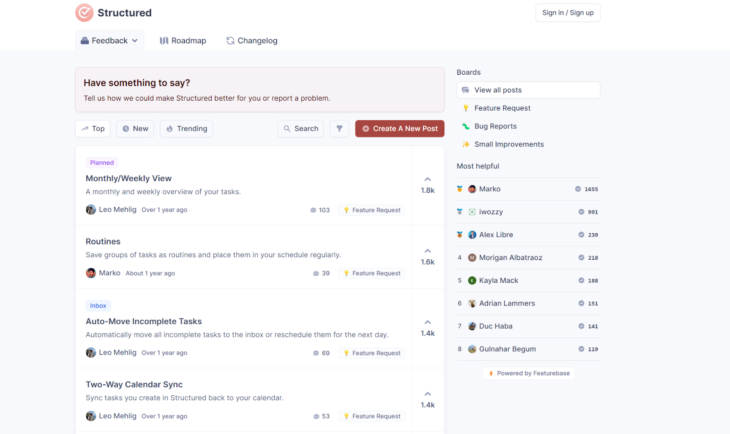Open Duc Haba in Most helpful list
This screenshot has width=730, height=434.
tap(528, 326)
